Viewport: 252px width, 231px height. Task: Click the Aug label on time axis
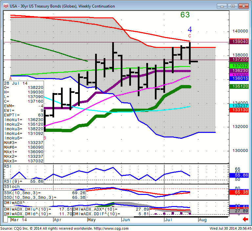click(x=203, y=220)
